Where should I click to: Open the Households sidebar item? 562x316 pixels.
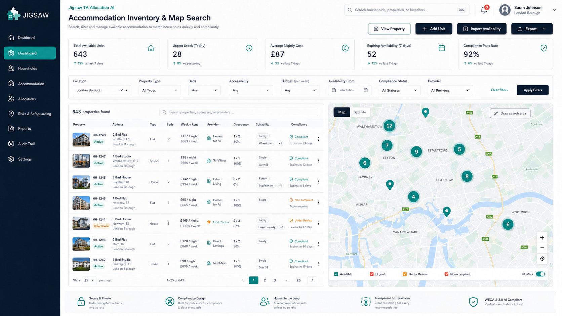point(30,68)
